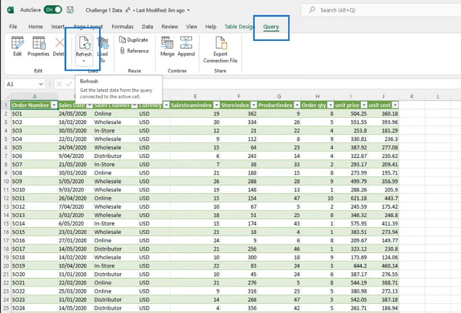Export Connection File

(220, 50)
